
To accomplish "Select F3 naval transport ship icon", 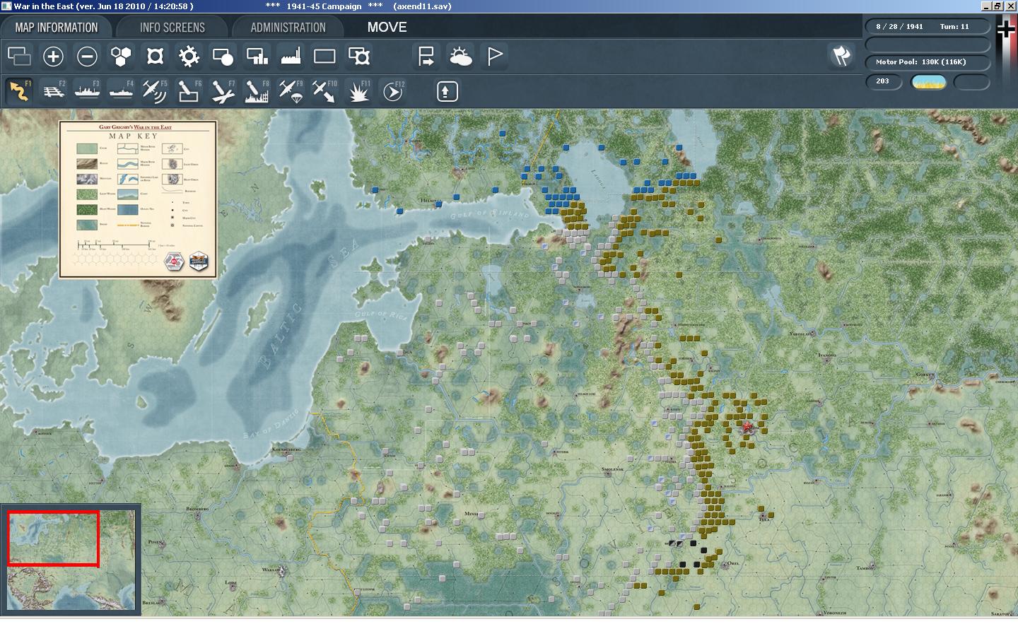I will coord(87,91).
